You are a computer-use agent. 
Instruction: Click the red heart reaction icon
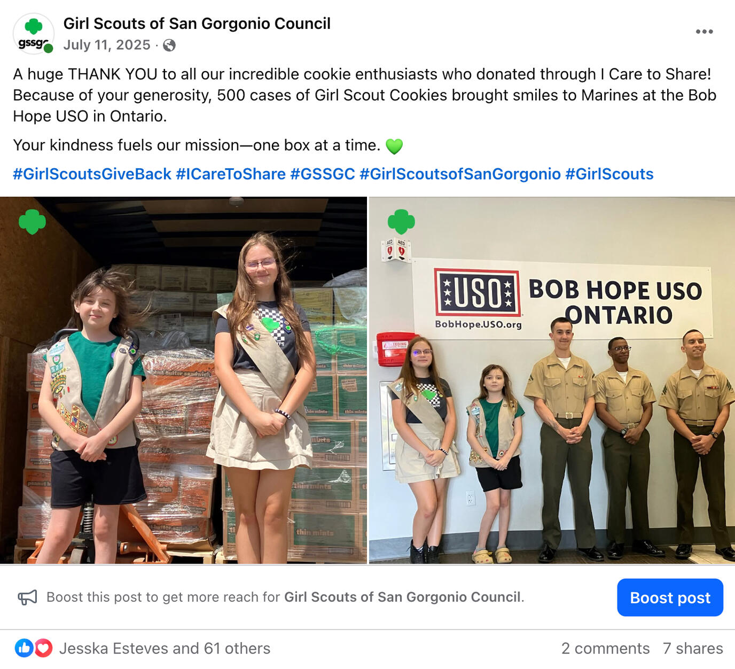[43, 648]
